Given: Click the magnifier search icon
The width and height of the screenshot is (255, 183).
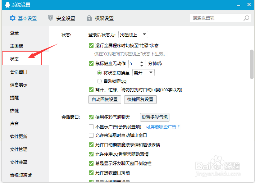Looking at the screenshot, I should (246, 18).
